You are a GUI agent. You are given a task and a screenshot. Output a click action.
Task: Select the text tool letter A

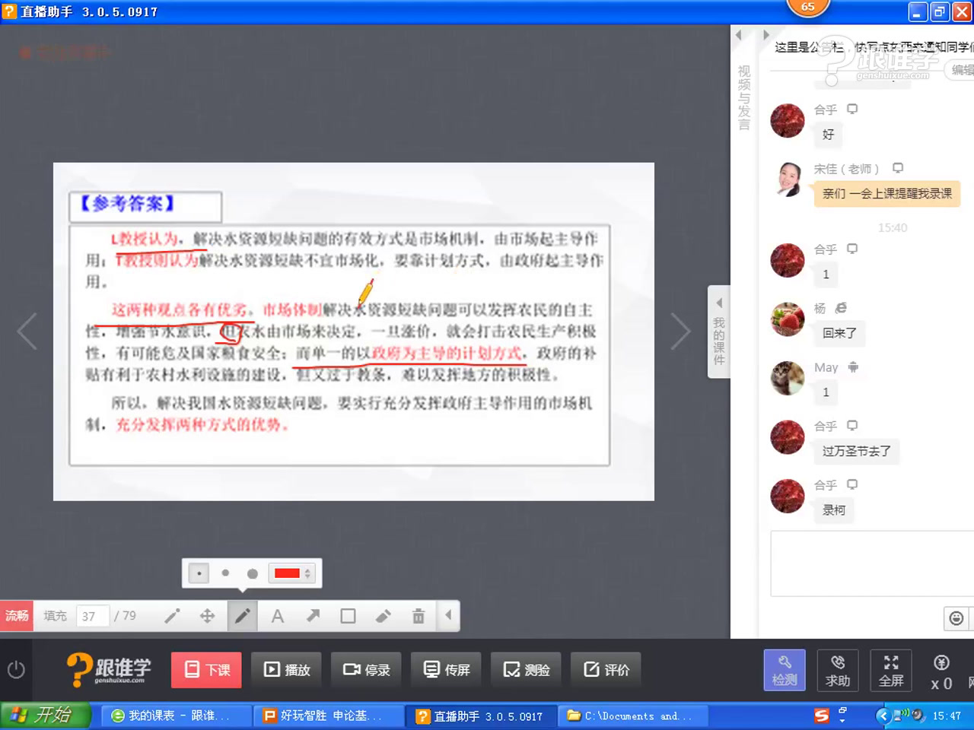[x=278, y=616]
